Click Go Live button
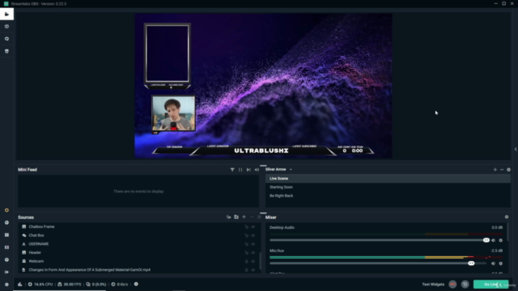The image size is (518, 291). 491,285
